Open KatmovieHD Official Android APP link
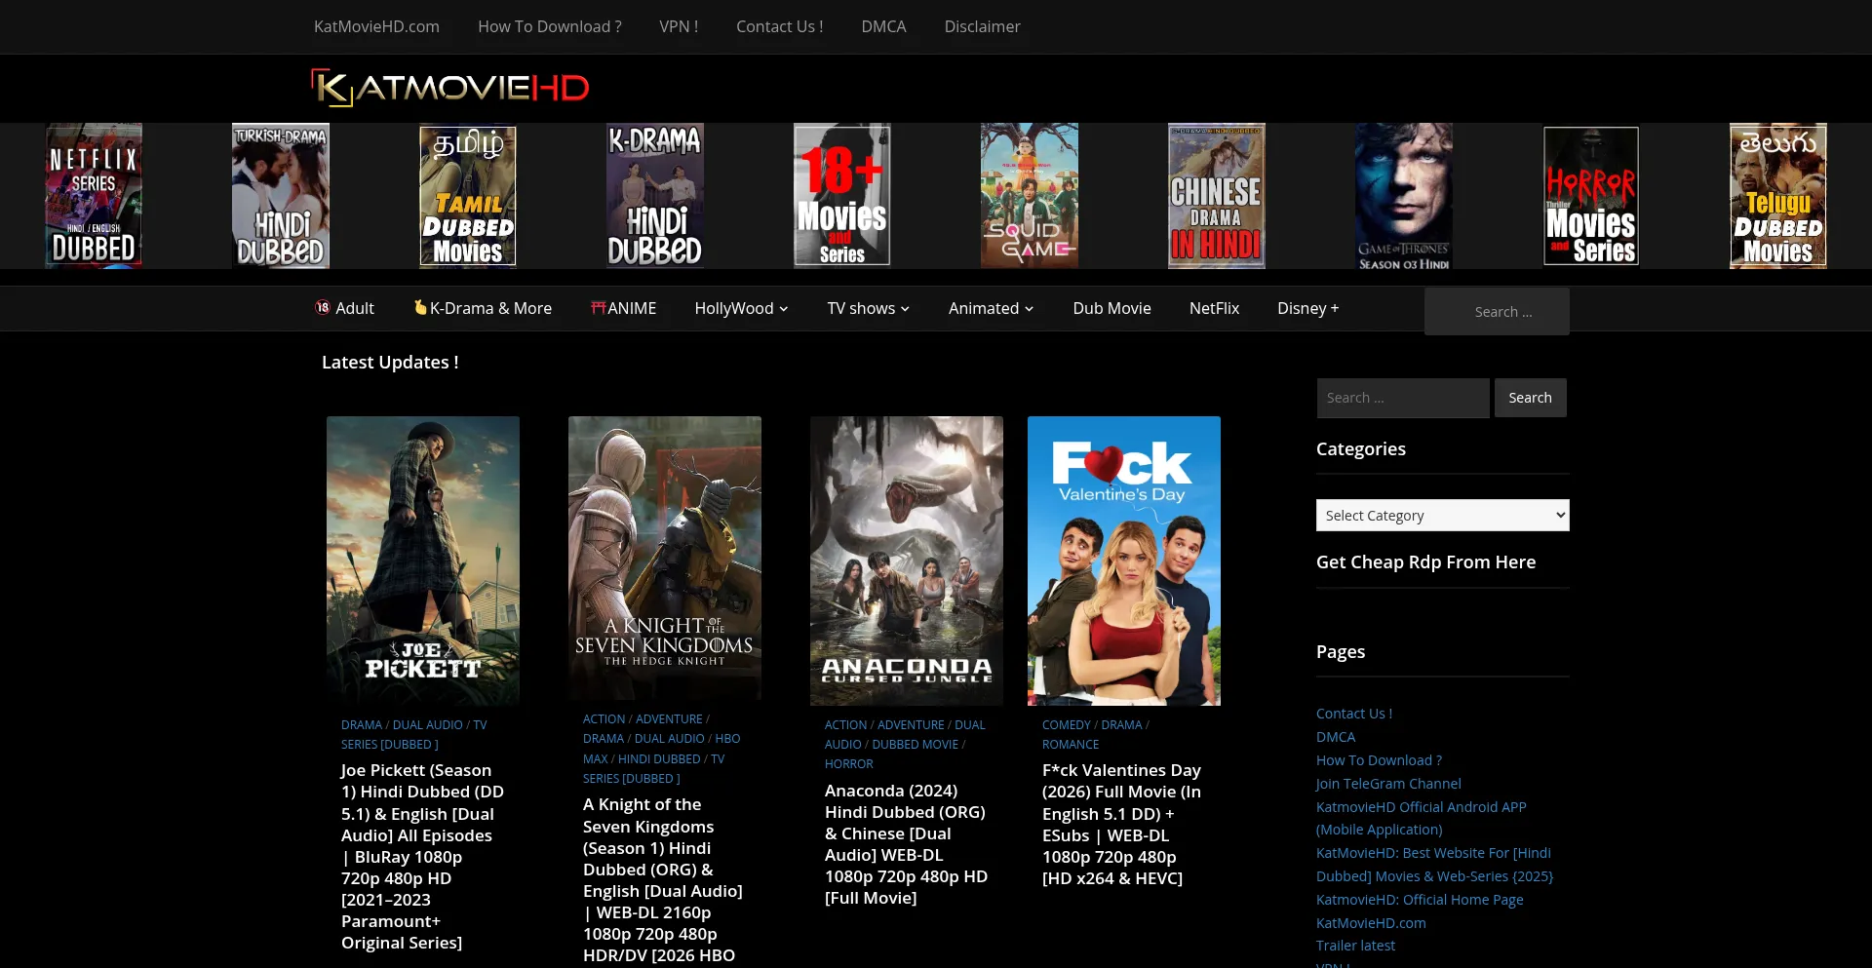The height and width of the screenshot is (968, 1872). point(1421,818)
